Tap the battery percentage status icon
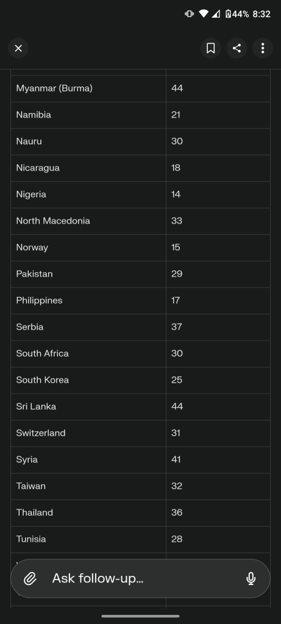 (237, 14)
